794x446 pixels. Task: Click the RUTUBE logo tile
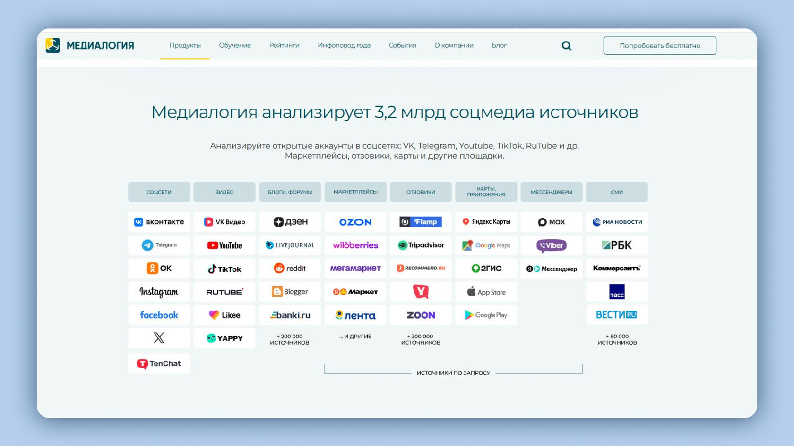click(x=224, y=292)
